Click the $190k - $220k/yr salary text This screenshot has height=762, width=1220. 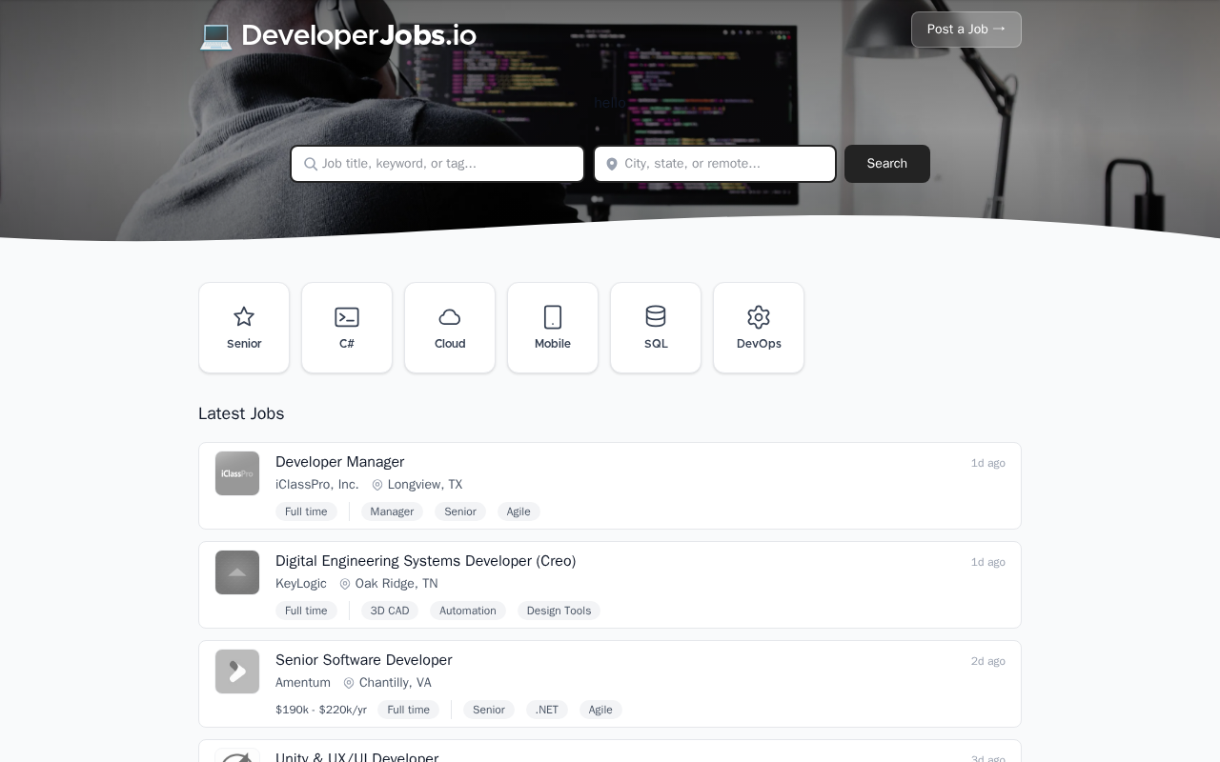[321, 710]
